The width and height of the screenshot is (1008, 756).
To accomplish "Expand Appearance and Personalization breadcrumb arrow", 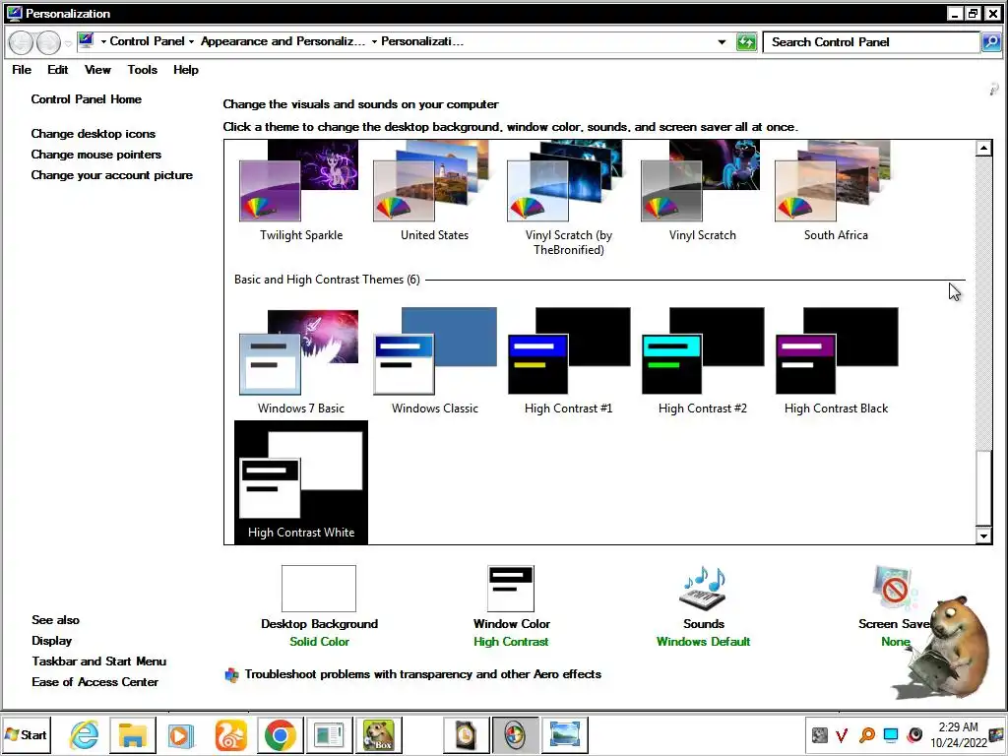I will click(374, 41).
